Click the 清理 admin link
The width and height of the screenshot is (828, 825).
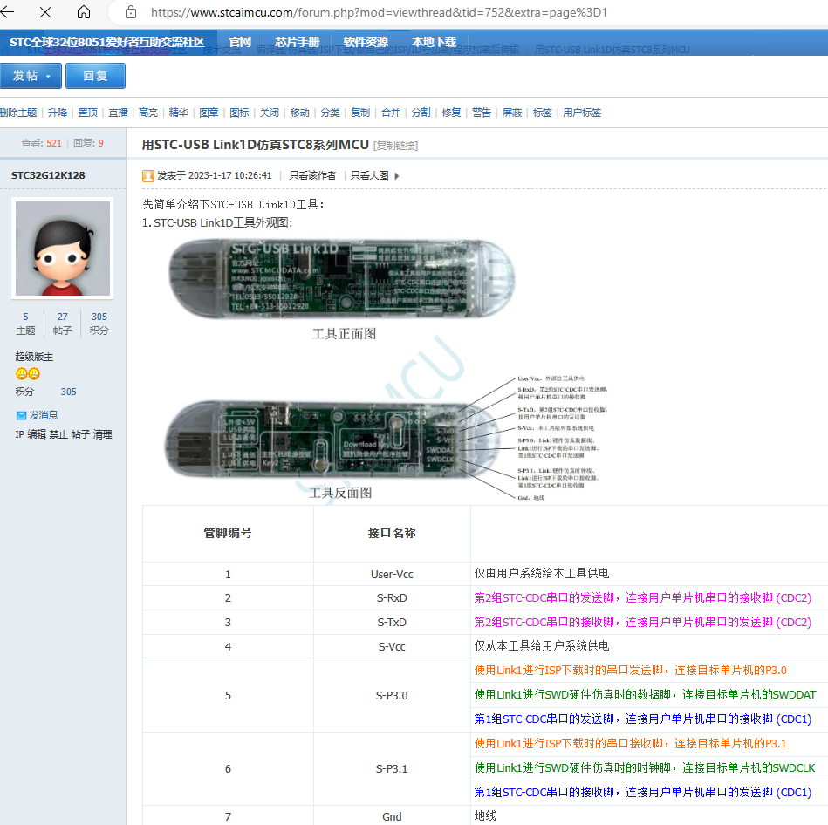(102, 434)
